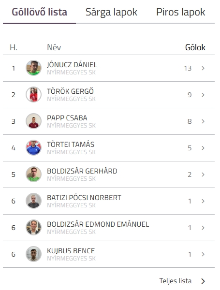Open the Teljes lista link
220x290 pixels.
pyautogui.click(x=176, y=281)
